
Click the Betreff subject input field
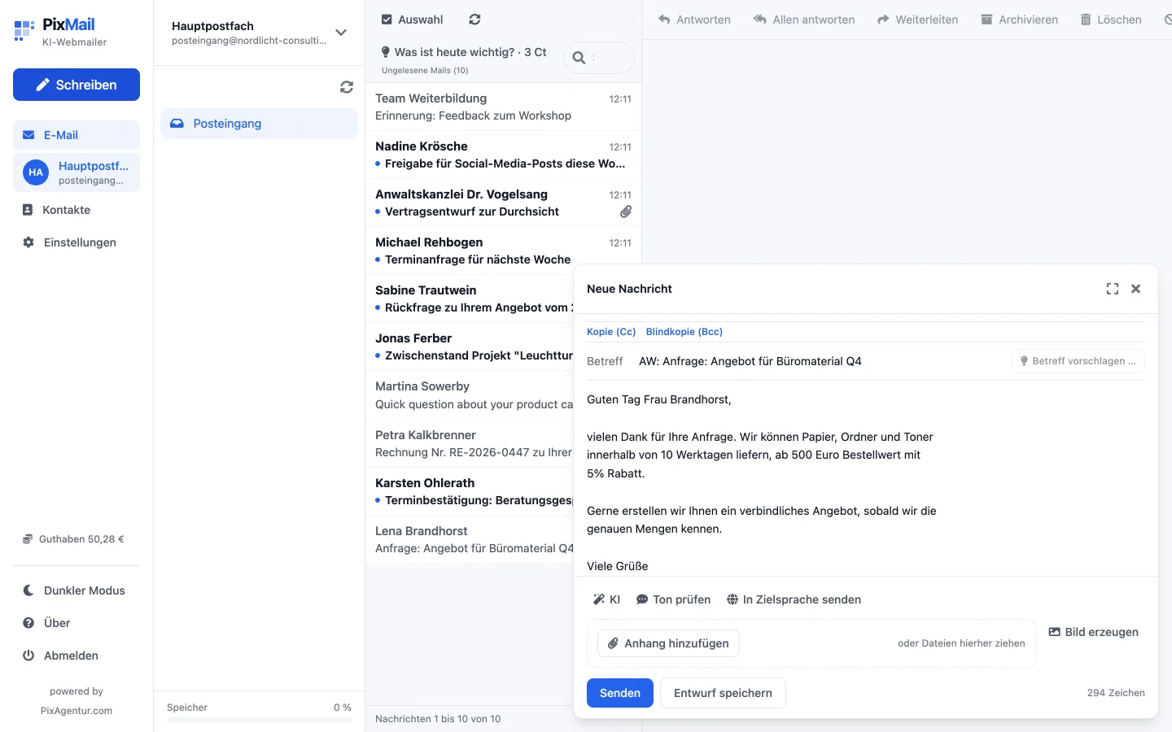pos(820,361)
